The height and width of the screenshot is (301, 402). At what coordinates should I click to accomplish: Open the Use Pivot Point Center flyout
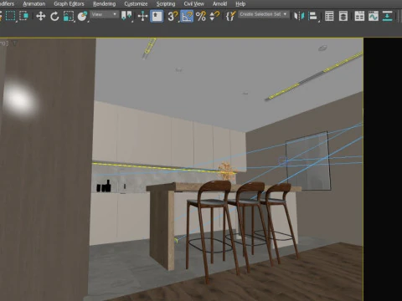click(126, 16)
